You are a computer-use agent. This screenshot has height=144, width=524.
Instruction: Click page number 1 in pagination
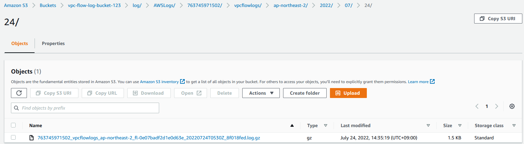coord(487,106)
